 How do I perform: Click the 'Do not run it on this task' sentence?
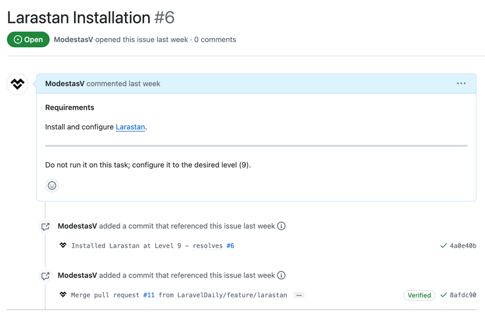148,165
